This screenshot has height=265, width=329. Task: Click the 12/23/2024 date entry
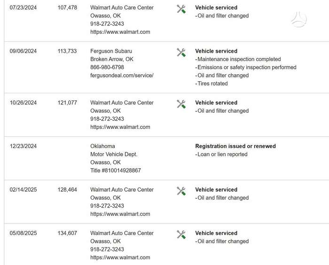pos(23,146)
